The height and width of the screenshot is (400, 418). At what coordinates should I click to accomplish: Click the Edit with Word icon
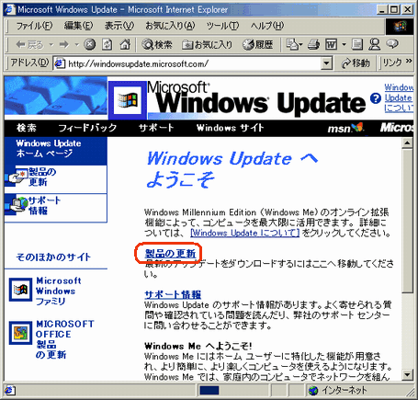pos(331,45)
